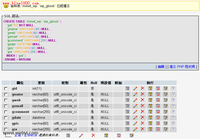Click the info icon in the yellow notice
Viewport: 200px width, 139px height.
6,6
